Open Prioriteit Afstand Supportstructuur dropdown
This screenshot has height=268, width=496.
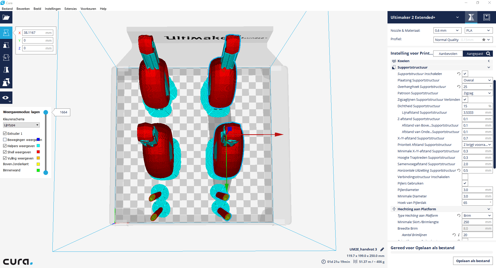(477, 145)
